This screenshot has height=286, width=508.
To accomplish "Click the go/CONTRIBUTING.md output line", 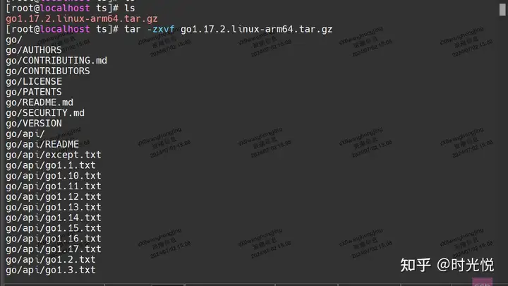I will click(56, 61).
